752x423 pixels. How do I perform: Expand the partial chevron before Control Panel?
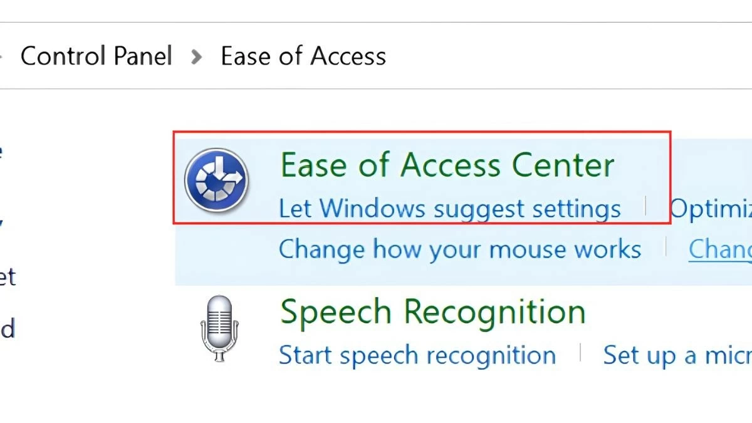[x=2, y=57]
